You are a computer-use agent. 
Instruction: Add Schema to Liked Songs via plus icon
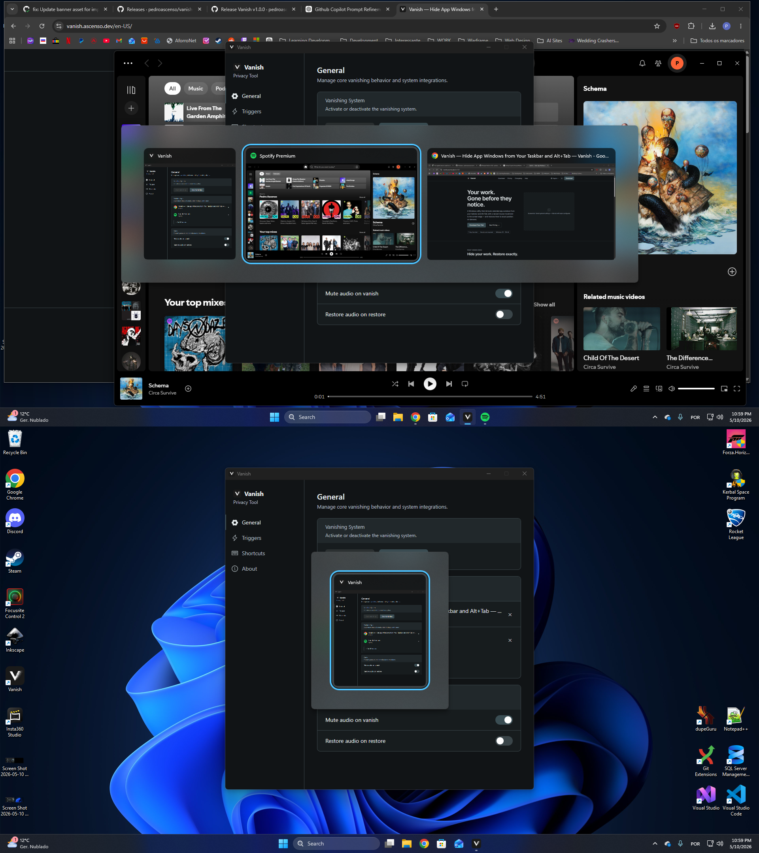189,389
